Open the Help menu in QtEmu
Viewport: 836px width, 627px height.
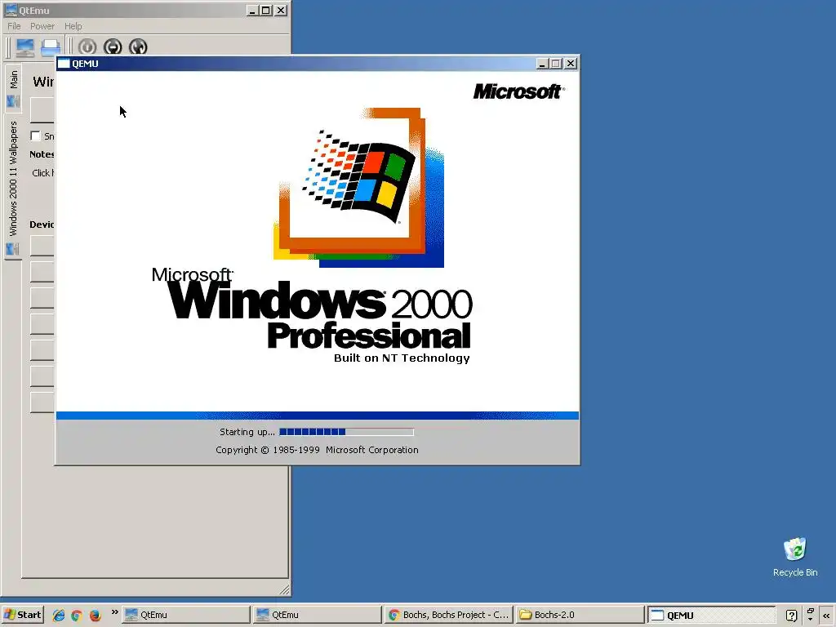tap(73, 26)
